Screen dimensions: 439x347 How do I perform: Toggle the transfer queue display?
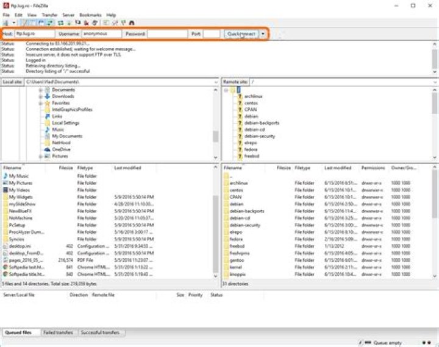click(49, 23)
